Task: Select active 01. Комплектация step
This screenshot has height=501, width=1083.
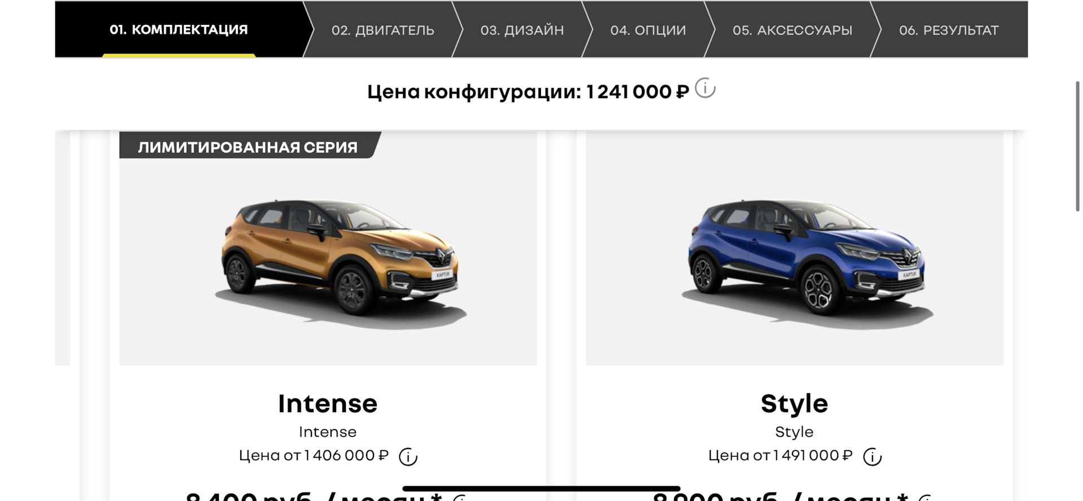Action: pos(179,30)
